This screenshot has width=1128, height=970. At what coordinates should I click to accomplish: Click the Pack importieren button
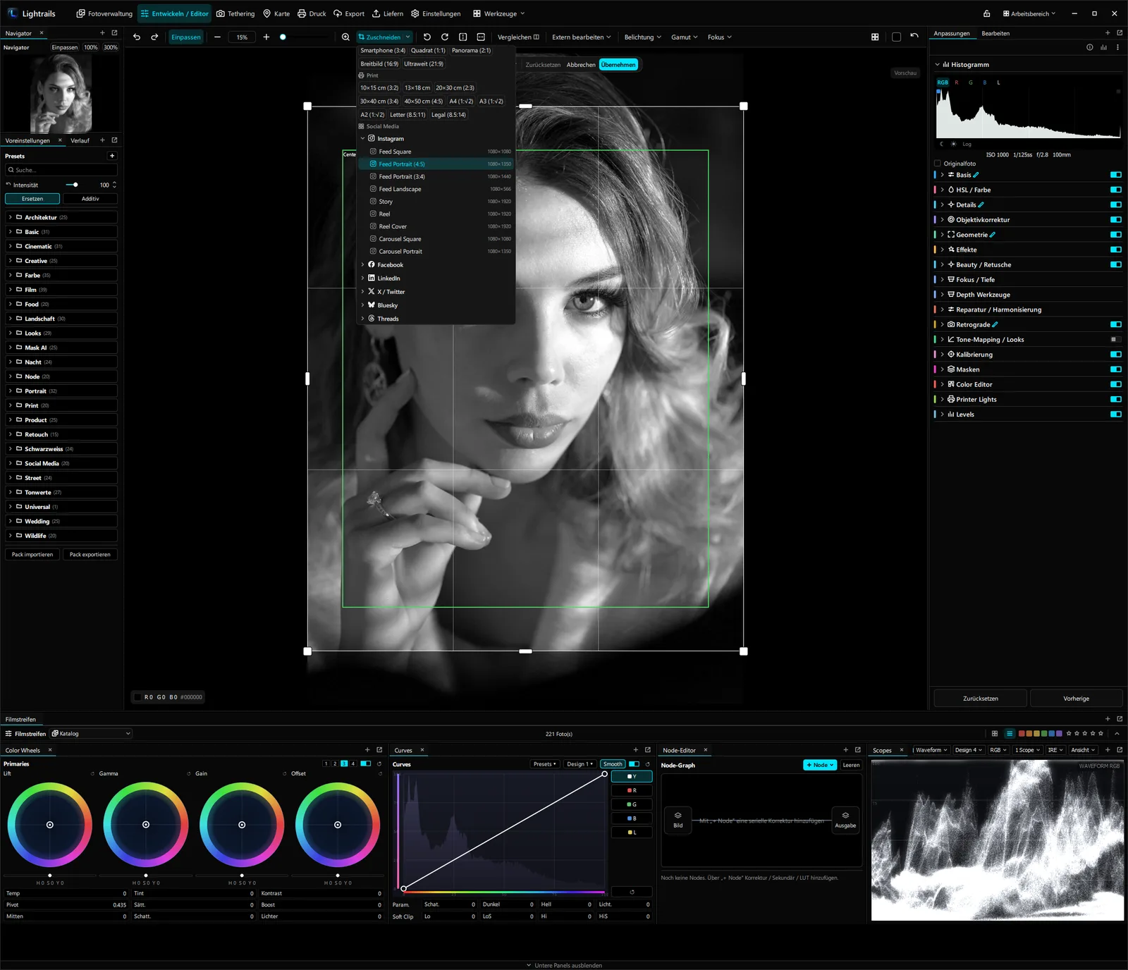click(32, 555)
